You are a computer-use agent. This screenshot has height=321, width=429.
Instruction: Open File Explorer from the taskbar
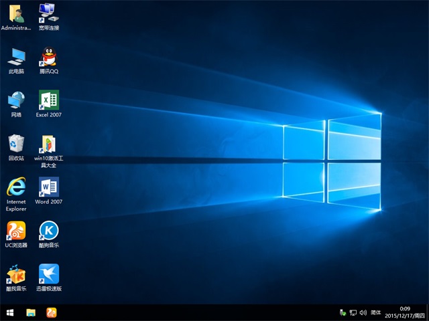click(x=31, y=312)
